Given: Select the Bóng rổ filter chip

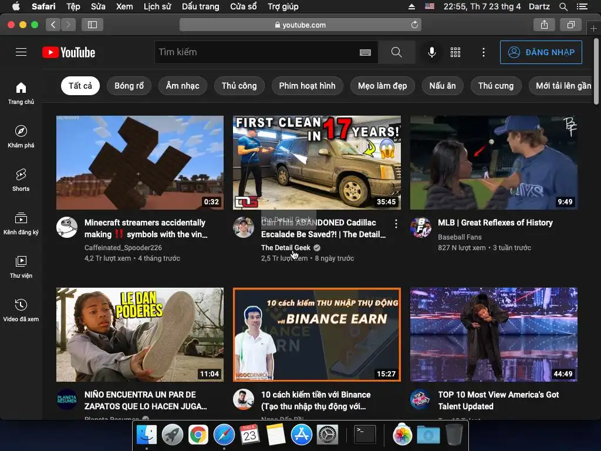Looking at the screenshot, I should point(129,86).
